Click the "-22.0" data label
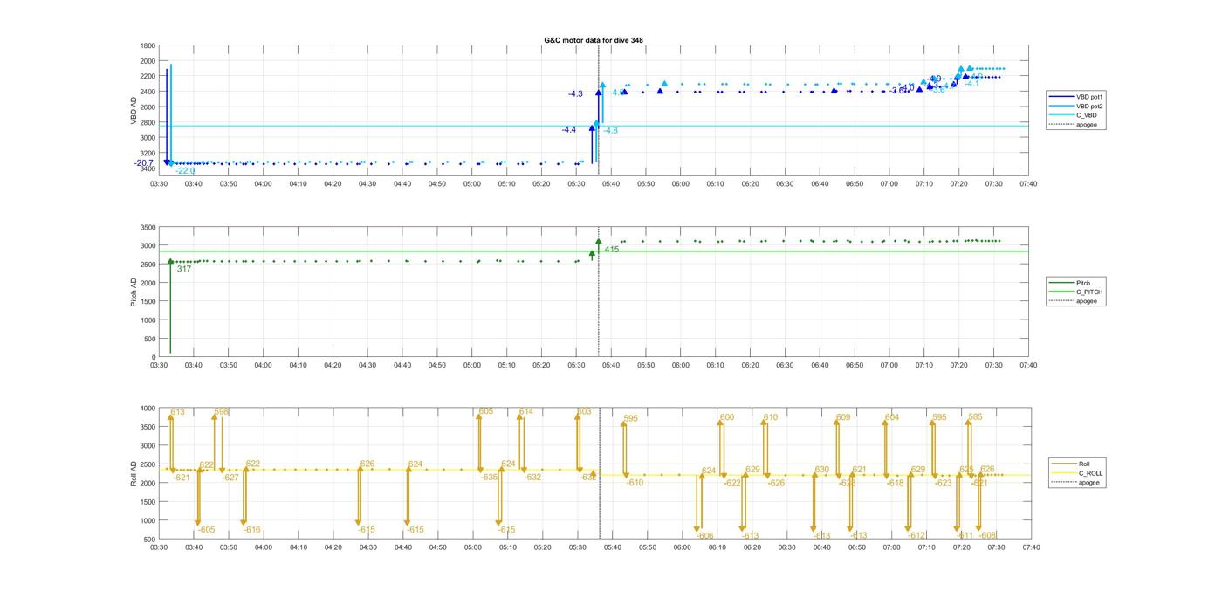This screenshot has height=605, width=1222. click(x=185, y=171)
